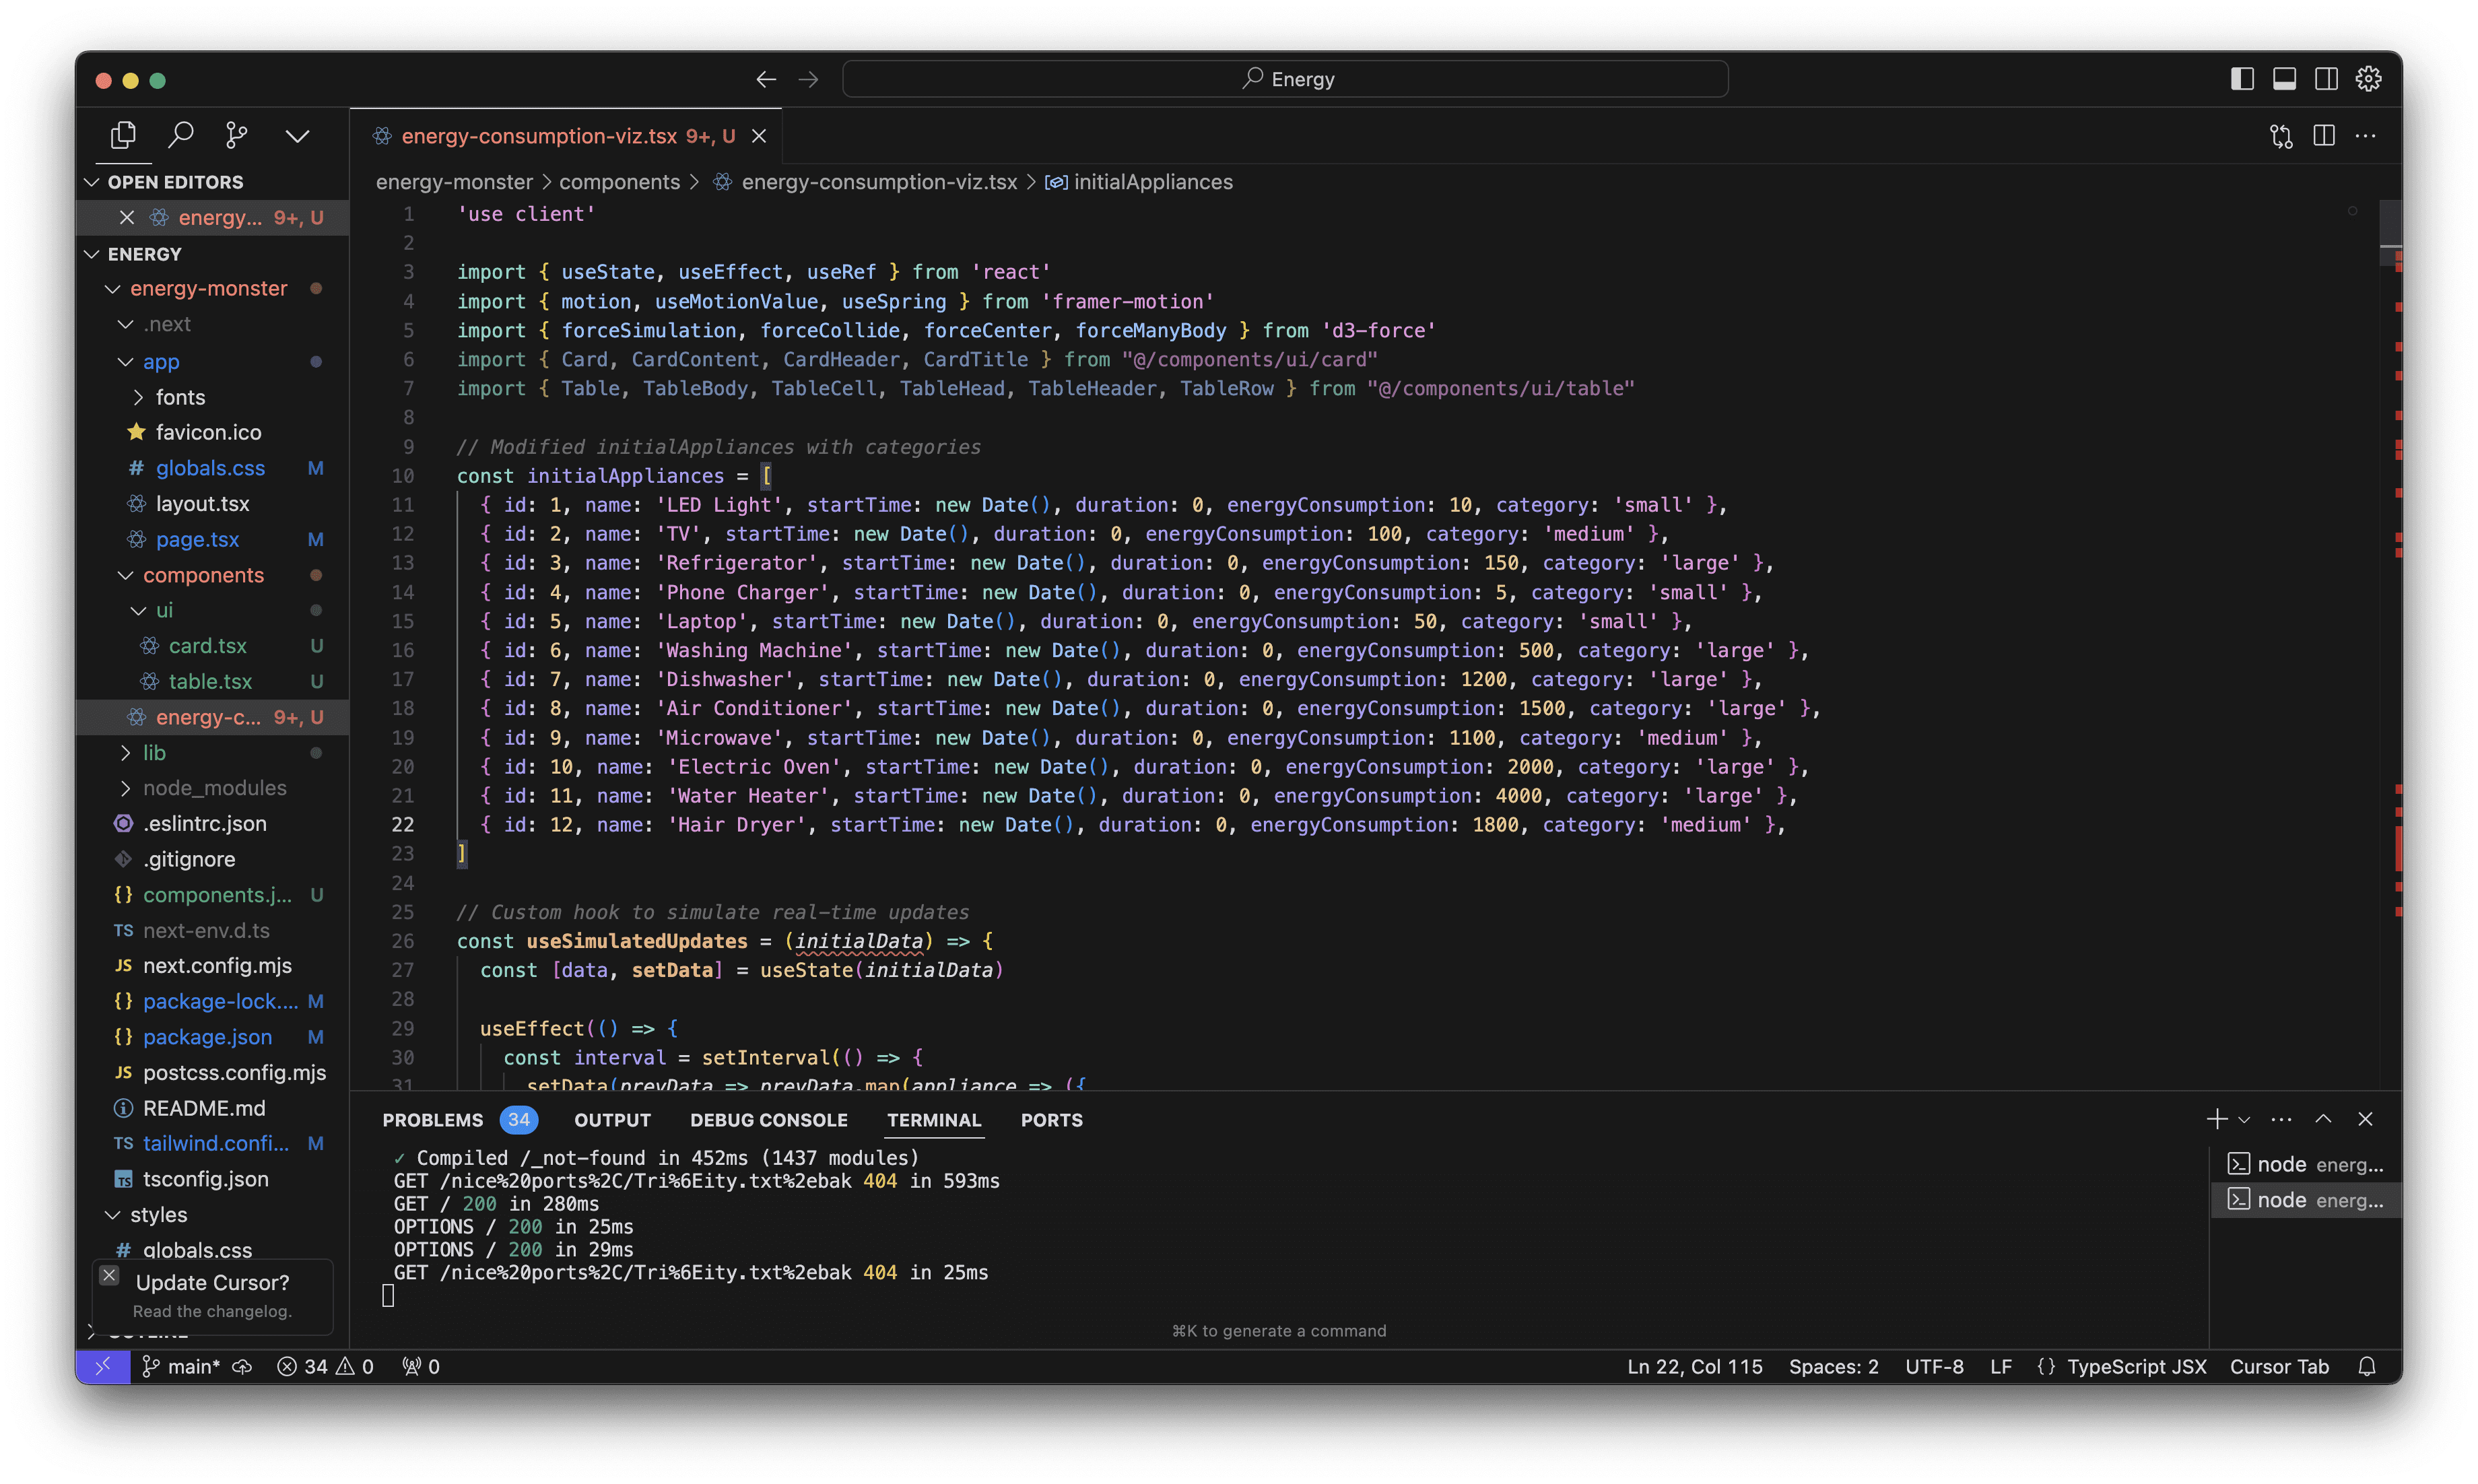Click new terminal plus icon
Screen dimensions: 2478x1484
tap(2216, 1119)
